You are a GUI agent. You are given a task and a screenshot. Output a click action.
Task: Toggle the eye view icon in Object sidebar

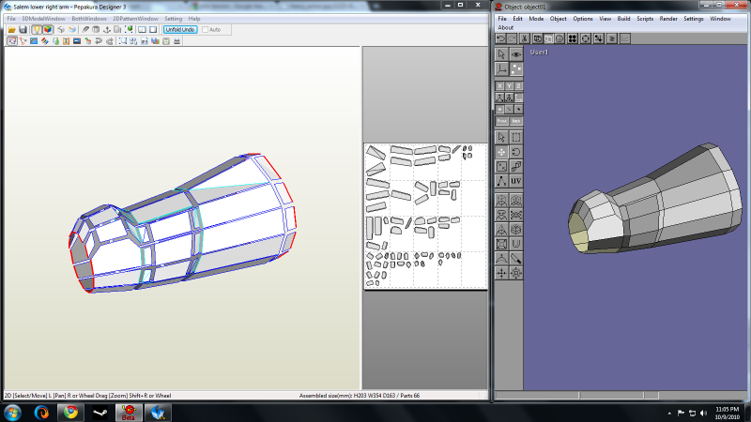(x=515, y=54)
